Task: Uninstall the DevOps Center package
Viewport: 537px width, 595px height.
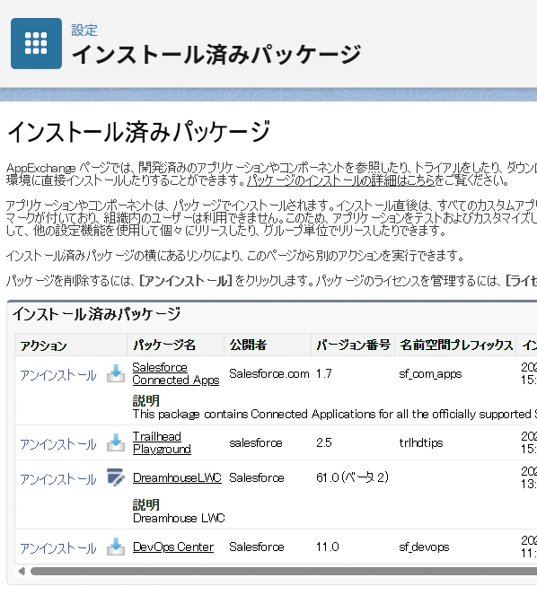Action: click(x=58, y=548)
